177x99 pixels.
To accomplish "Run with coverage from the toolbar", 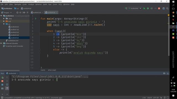I will coord(152,9).
